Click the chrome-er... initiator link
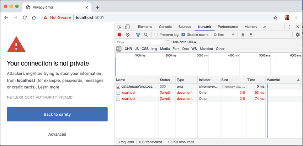The height and width of the screenshot is (146, 303). point(209,87)
